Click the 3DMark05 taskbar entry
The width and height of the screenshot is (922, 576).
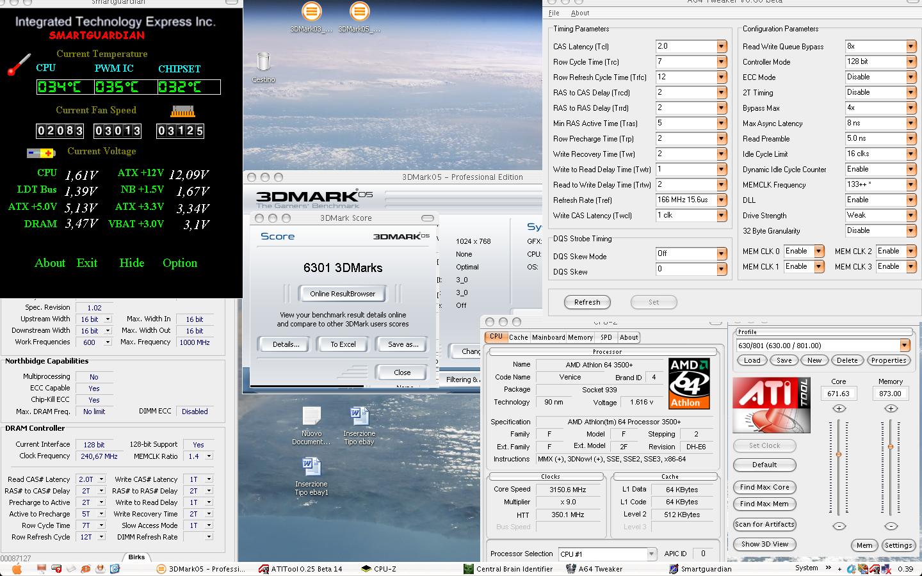(201, 568)
